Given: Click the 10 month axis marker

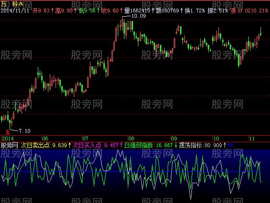Looking at the screenshot, I should [x=216, y=139].
